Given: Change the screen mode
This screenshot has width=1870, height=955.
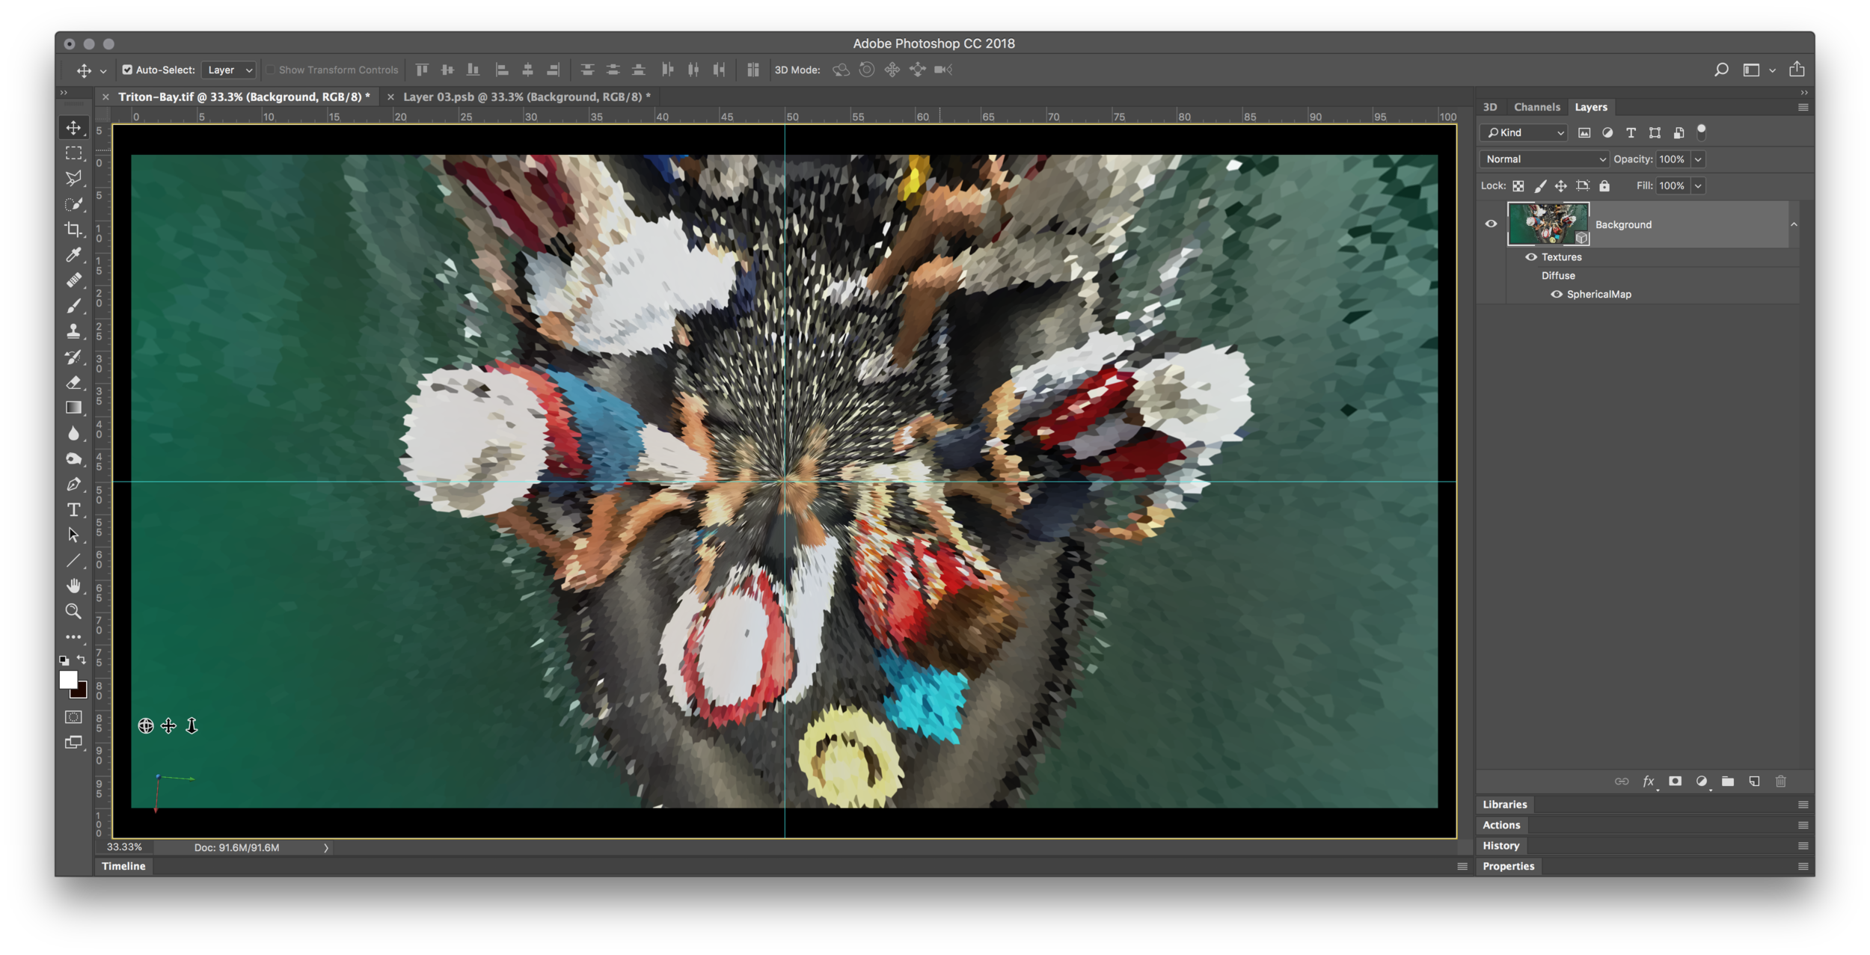Looking at the screenshot, I should [73, 743].
